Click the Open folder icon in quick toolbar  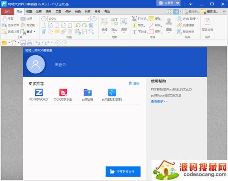coord(4,43)
